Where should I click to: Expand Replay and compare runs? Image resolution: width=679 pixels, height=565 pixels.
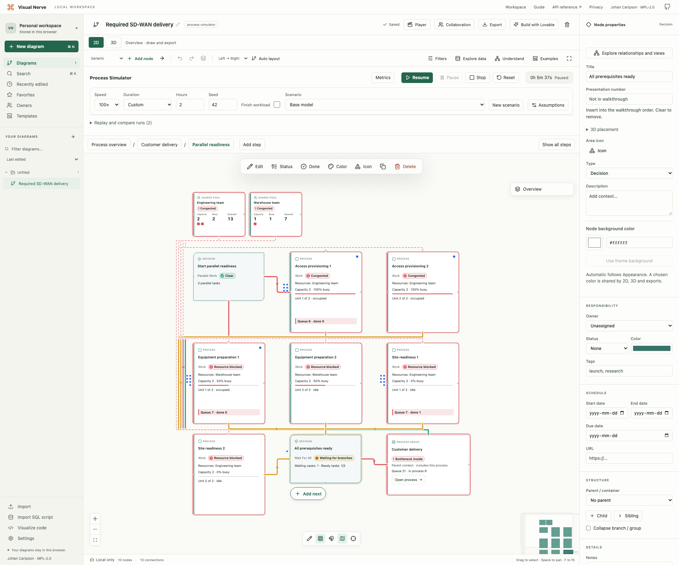coord(121,123)
